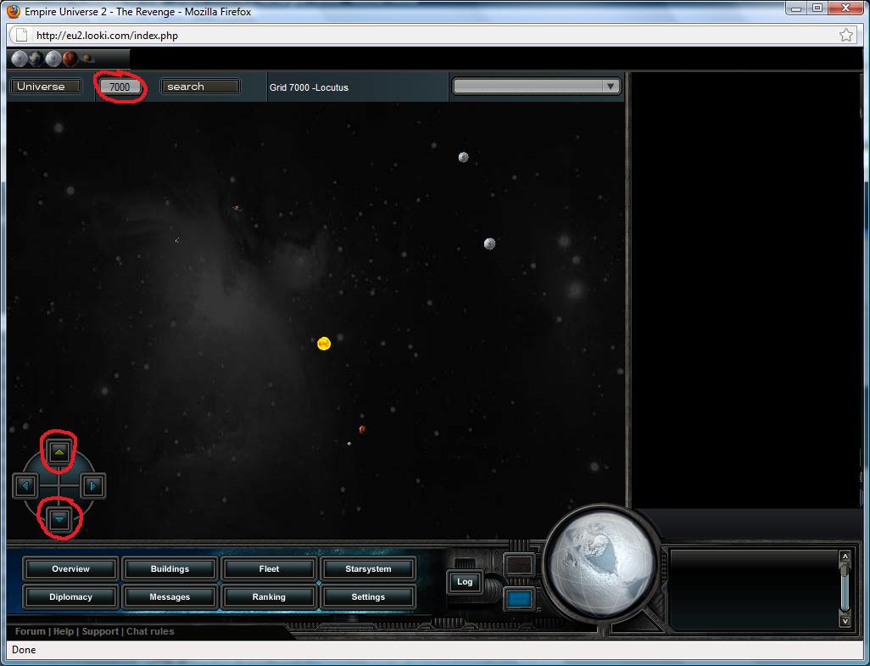
Task: Click the small orange ship on the star map
Action: click(x=237, y=209)
